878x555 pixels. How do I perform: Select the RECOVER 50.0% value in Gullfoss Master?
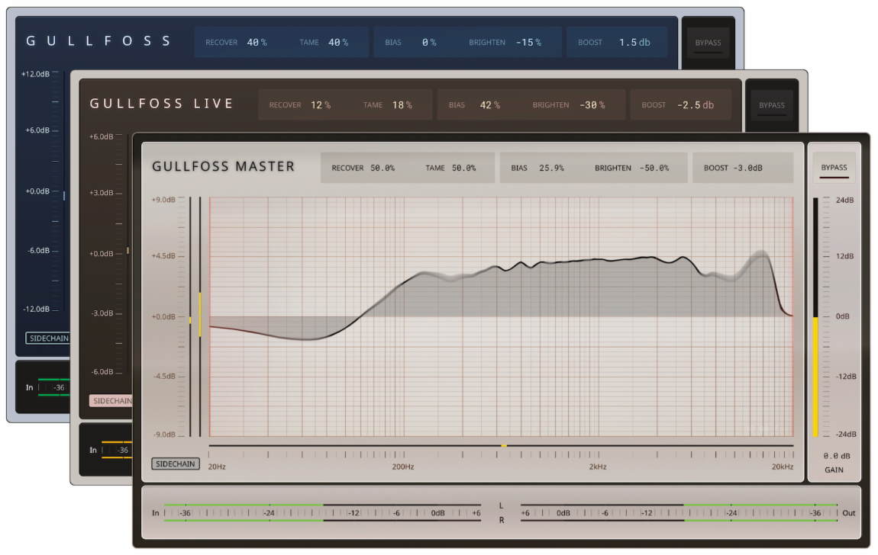click(x=383, y=168)
